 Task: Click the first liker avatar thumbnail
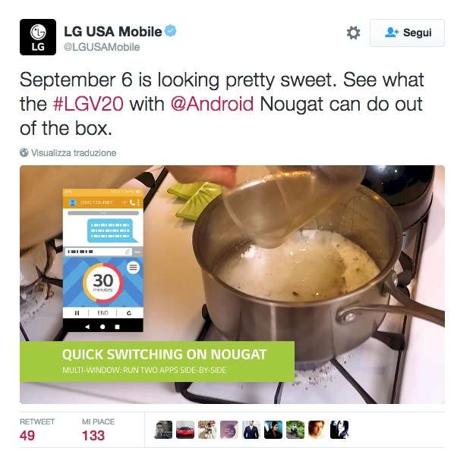click(163, 430)
